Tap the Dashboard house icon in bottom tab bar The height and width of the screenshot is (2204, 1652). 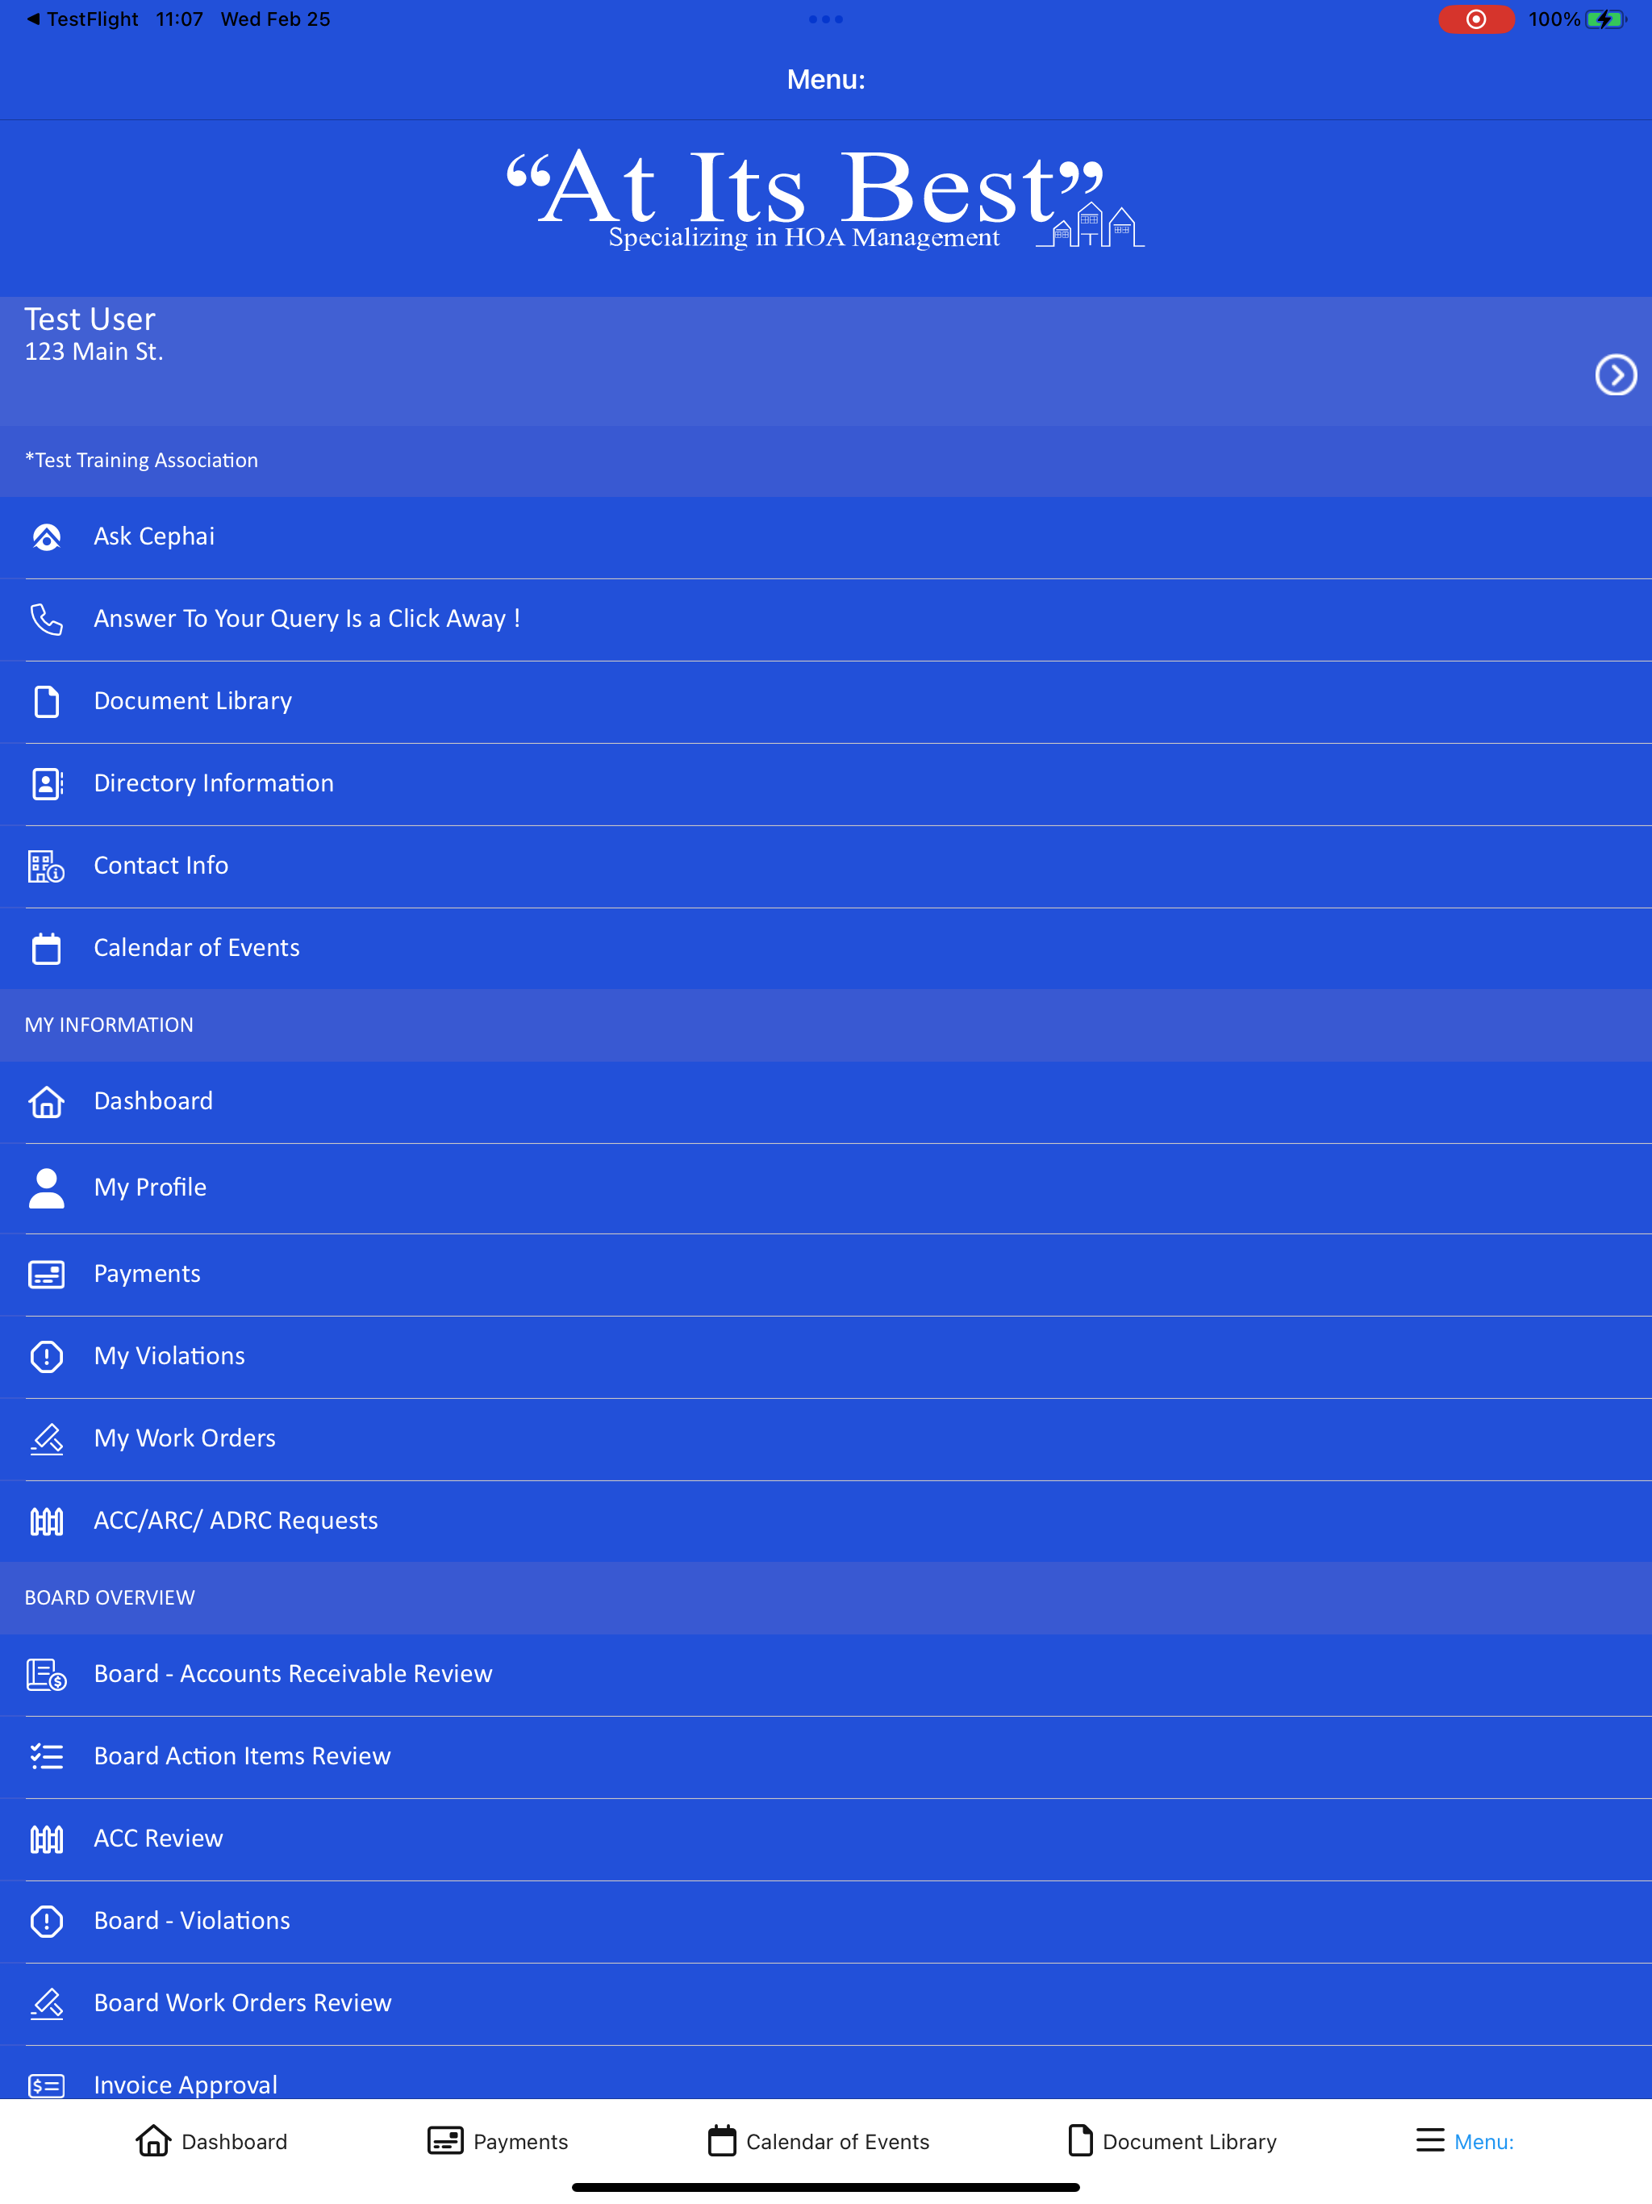153,2140
